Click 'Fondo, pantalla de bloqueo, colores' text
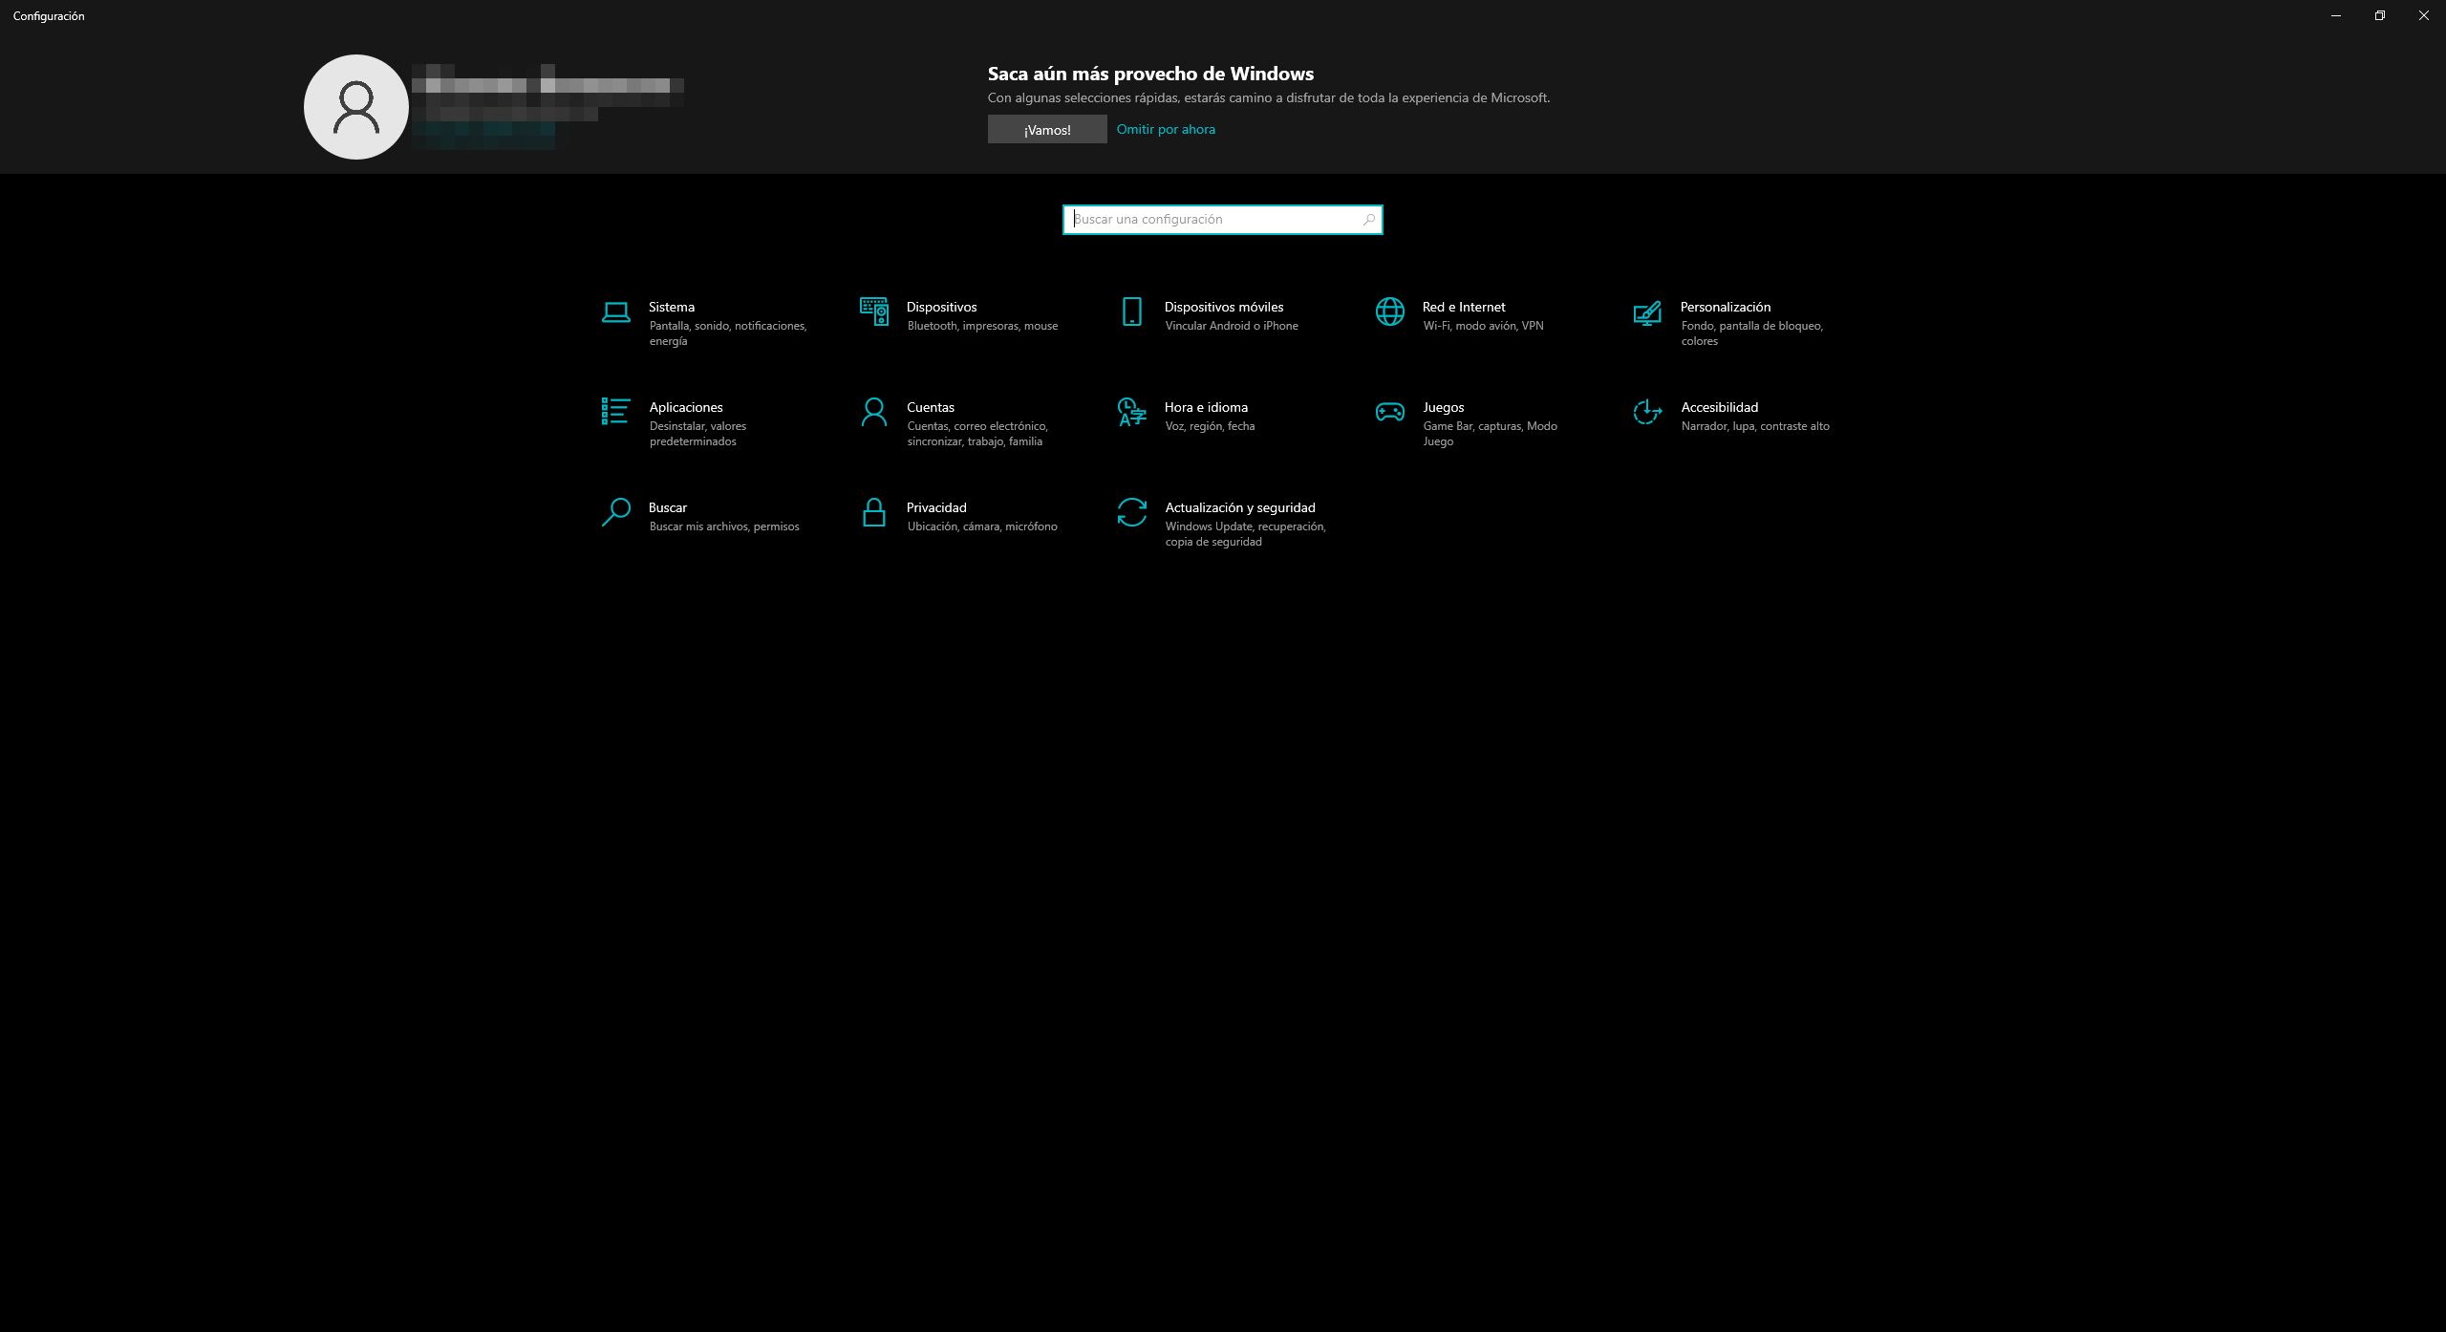 click(1752, 334)
